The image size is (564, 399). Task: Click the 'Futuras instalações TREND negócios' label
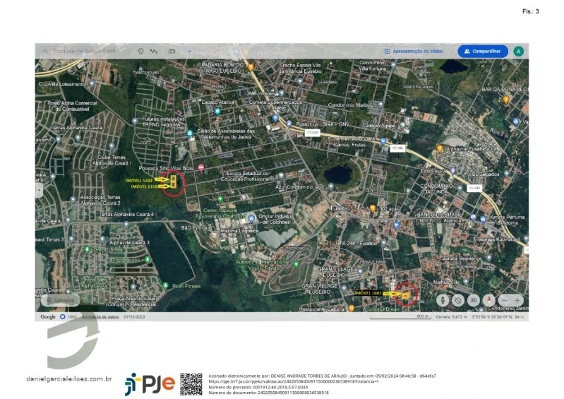pos(164,121)
